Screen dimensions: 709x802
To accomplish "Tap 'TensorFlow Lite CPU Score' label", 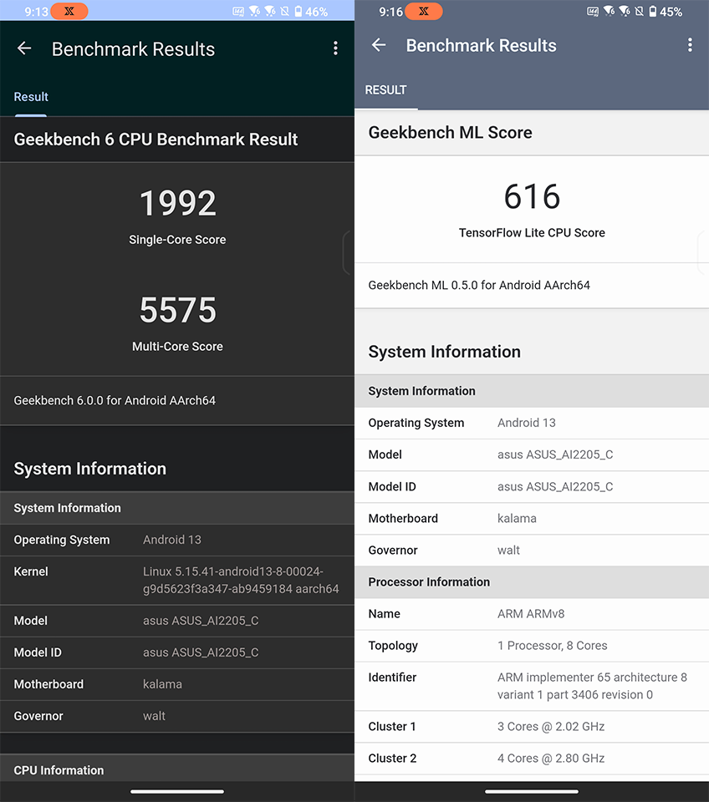I will point(532,233).
